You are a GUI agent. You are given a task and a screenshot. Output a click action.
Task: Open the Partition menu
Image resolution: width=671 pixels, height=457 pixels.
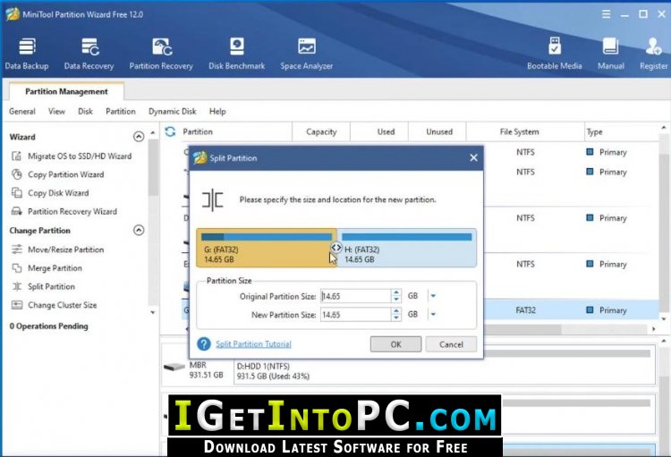click(121, 111)
